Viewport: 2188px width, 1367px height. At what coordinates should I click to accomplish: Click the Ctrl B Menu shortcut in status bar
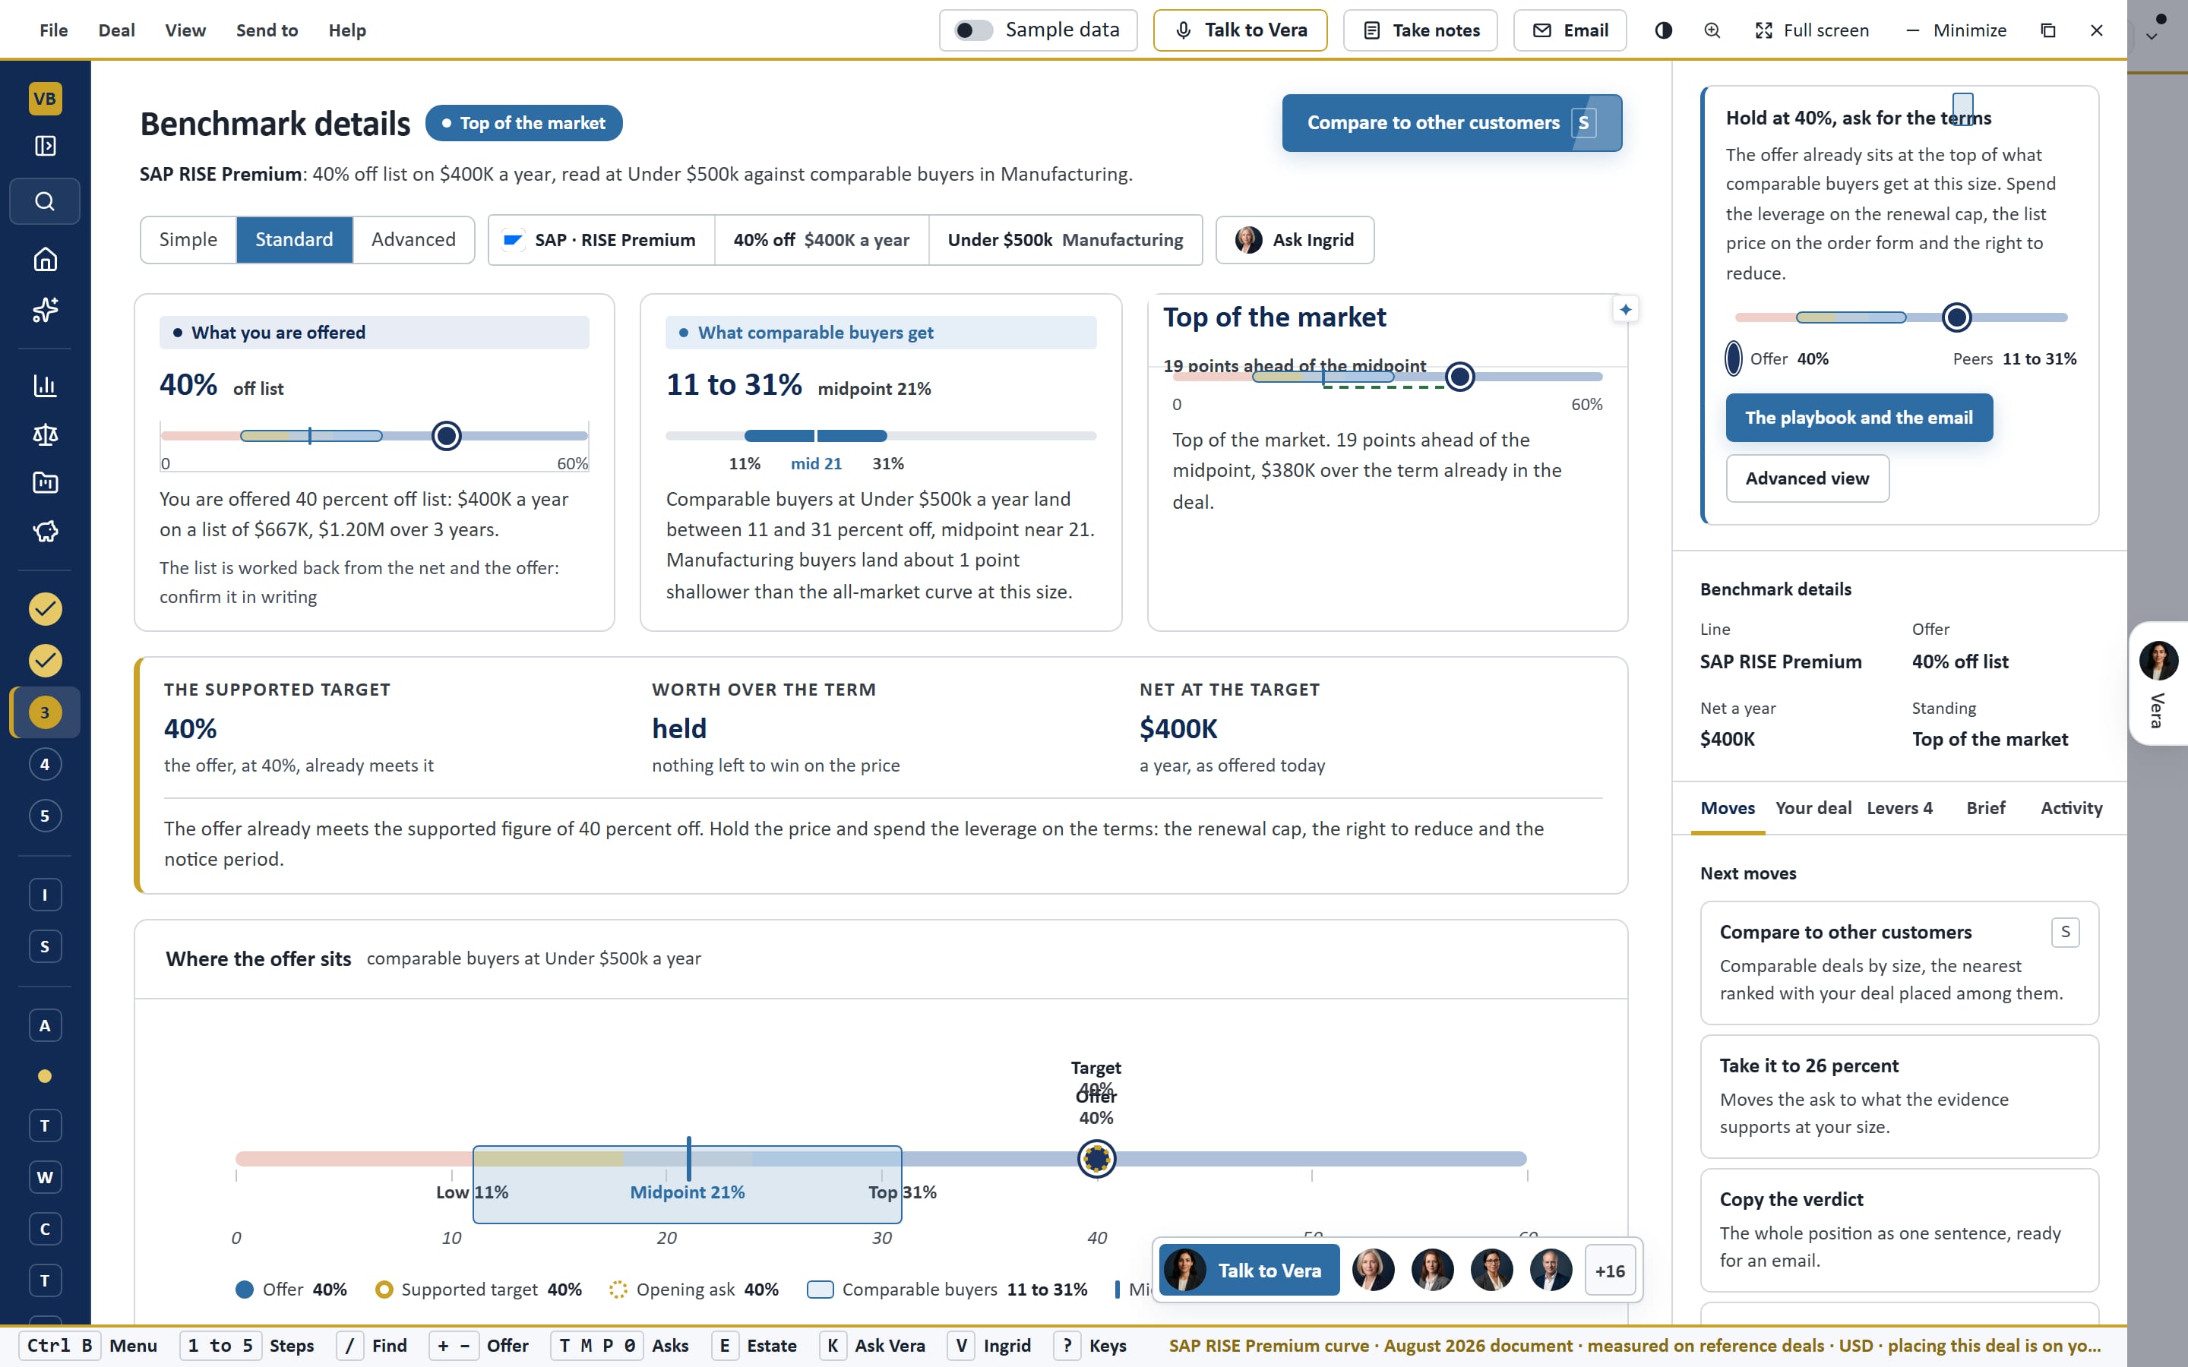[89, 1345]
